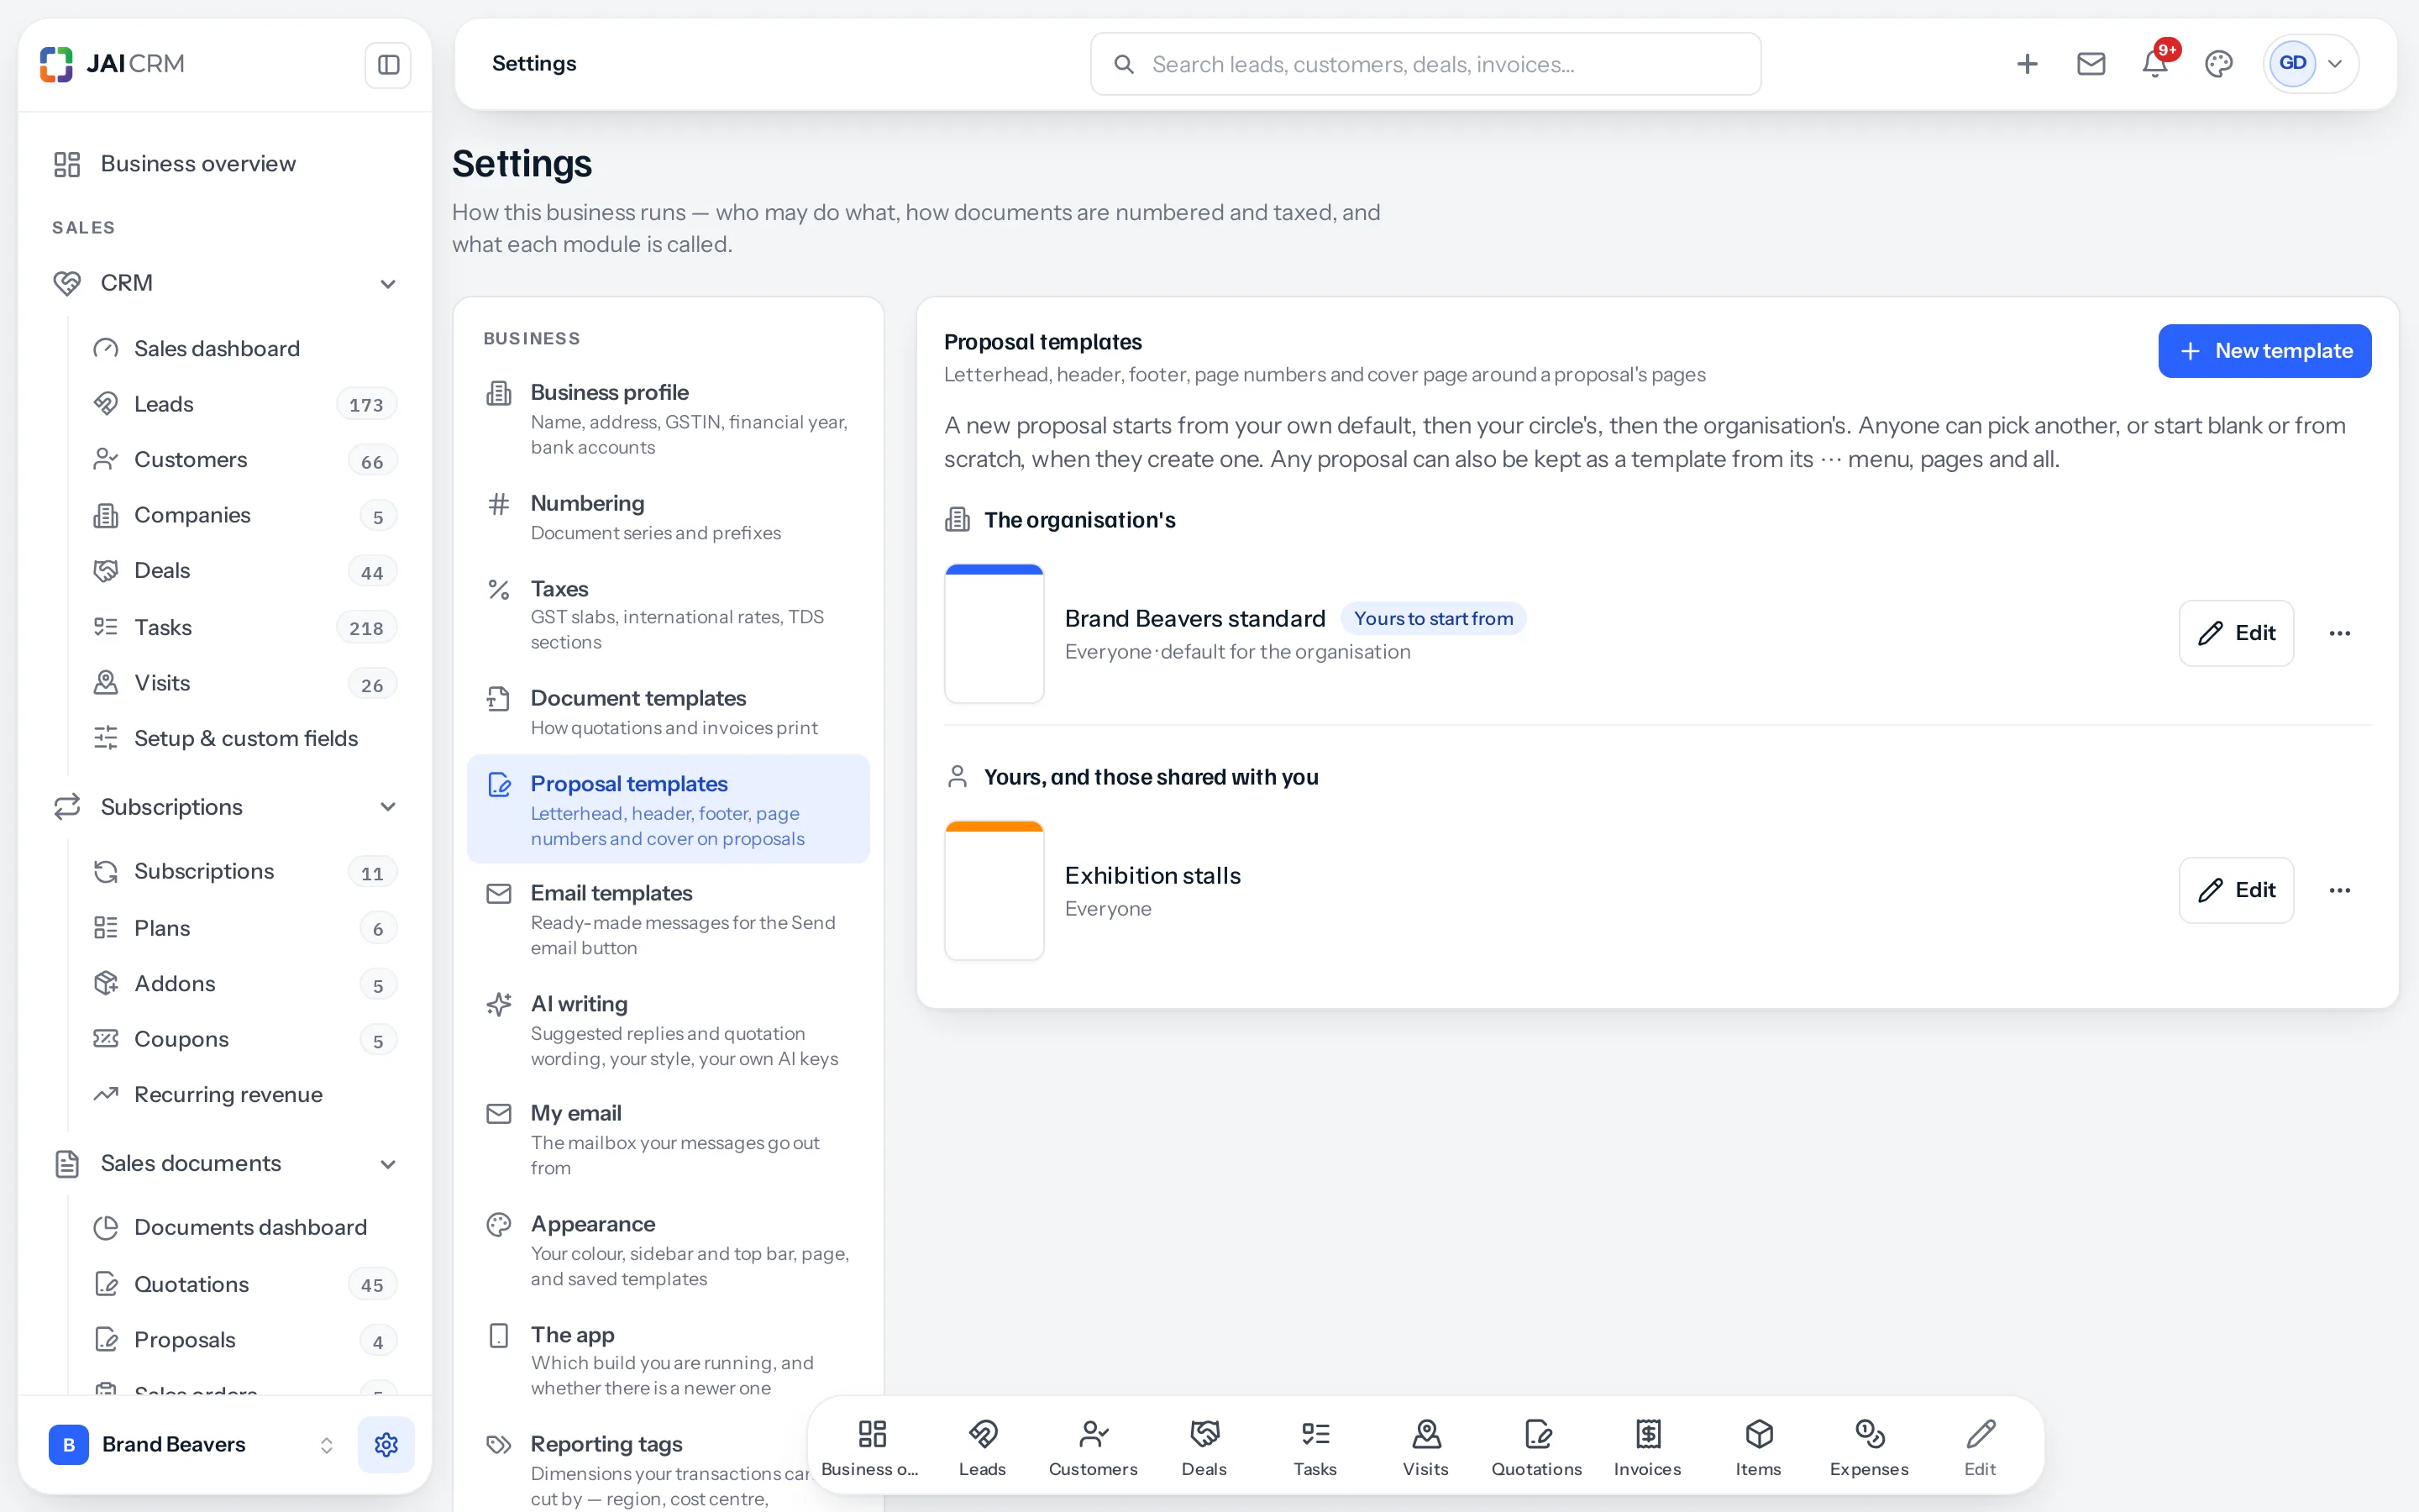Open Quotations in bottom dock
The height and width of the screenshot is (1512, 2419).
[x=1536, y=1447]
